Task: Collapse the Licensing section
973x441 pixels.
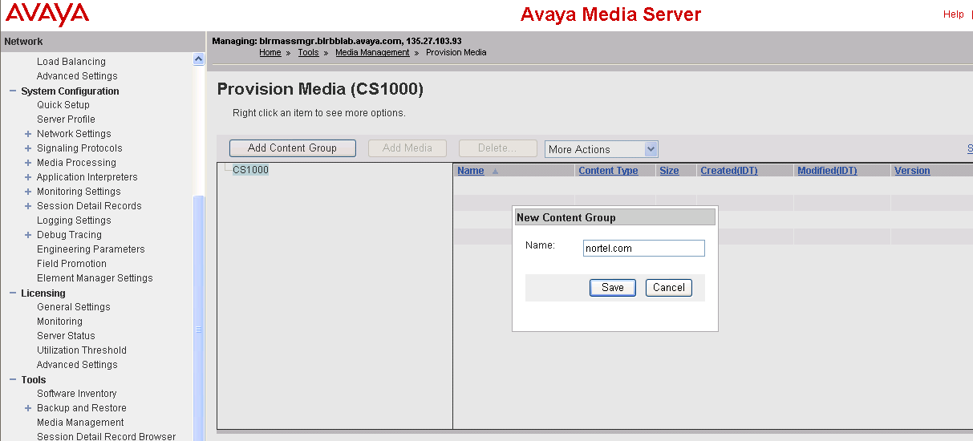Action: (x=13, y=293)
